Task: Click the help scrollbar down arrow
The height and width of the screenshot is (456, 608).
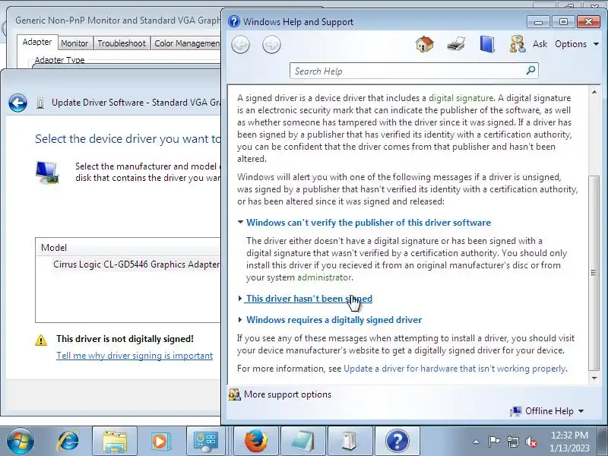Action: (594, 378)
